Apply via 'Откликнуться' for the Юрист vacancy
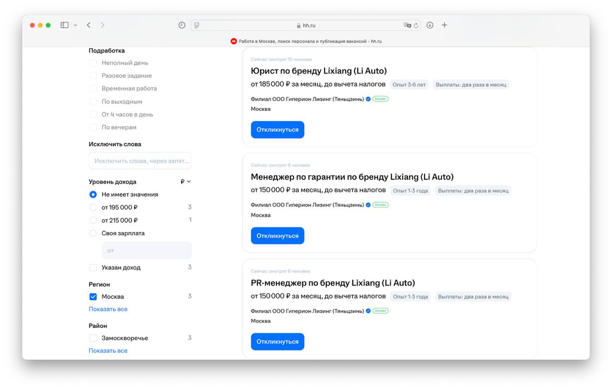The width and height of the screenshot is (612, 389). coord(277,130)
